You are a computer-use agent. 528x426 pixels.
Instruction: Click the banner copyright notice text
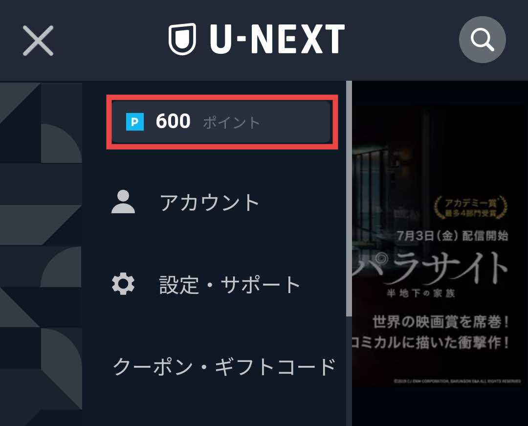pos(457,381)
